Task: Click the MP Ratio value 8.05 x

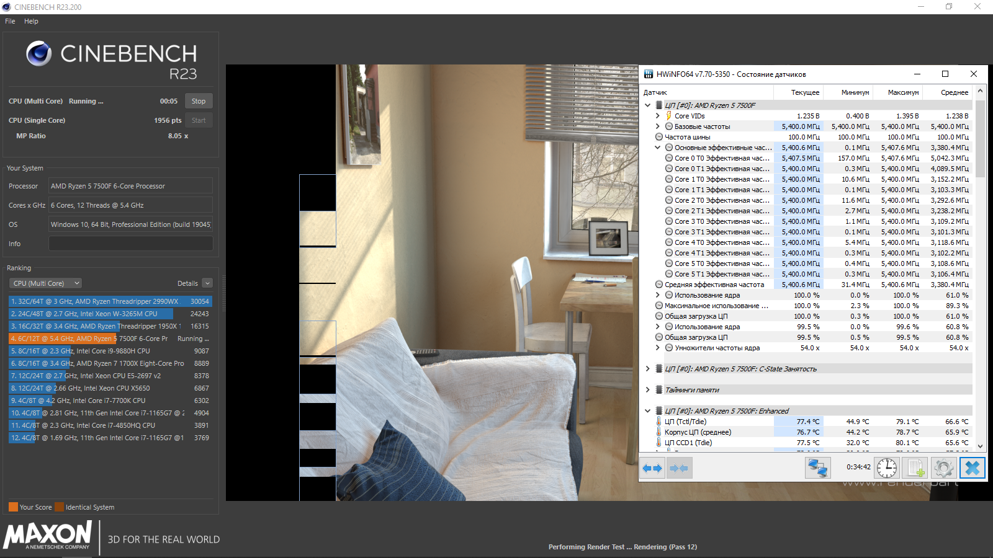Action: coord(178,136)
